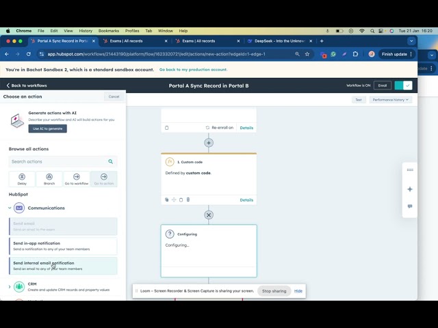Open the Chrome File menu

41,31
